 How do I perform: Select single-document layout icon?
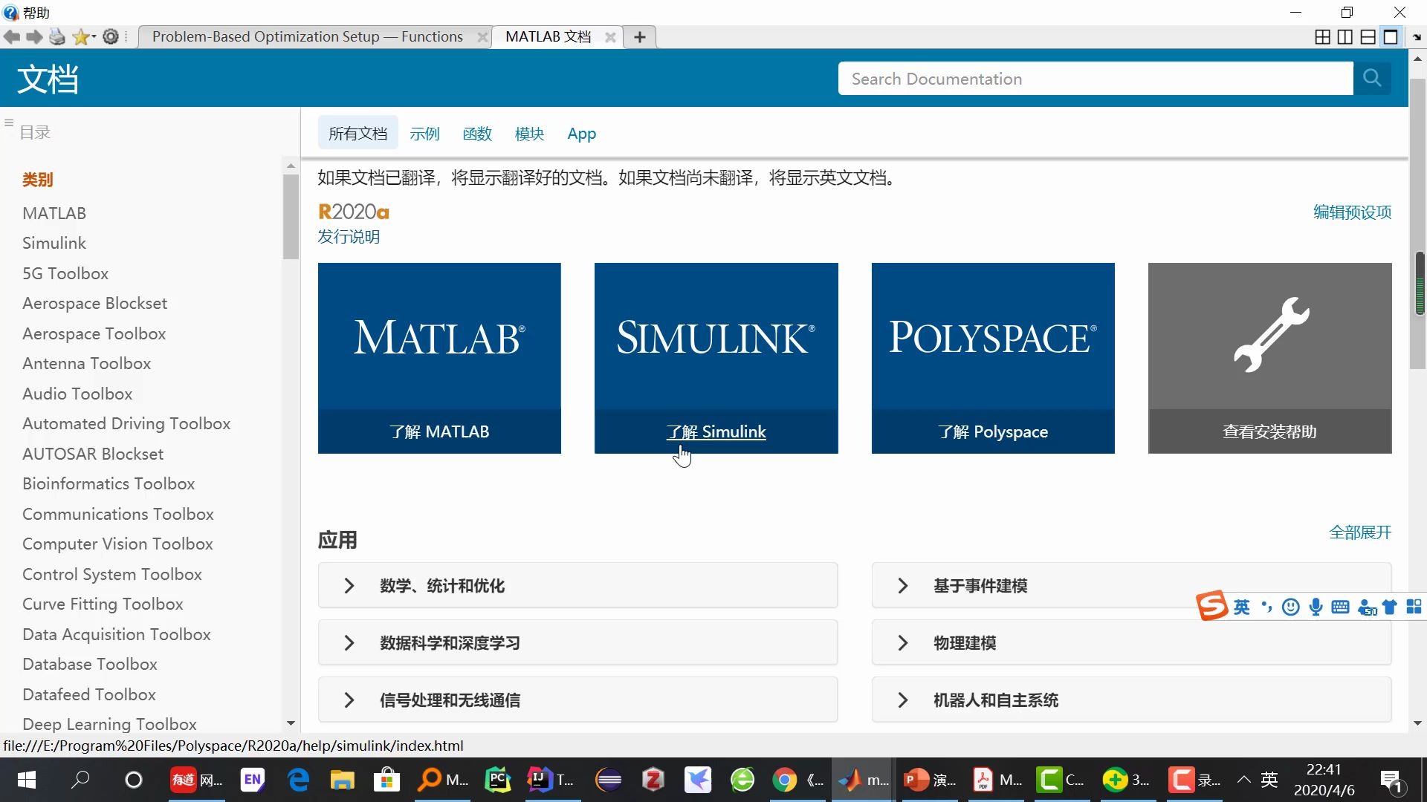coord(1390,36)
